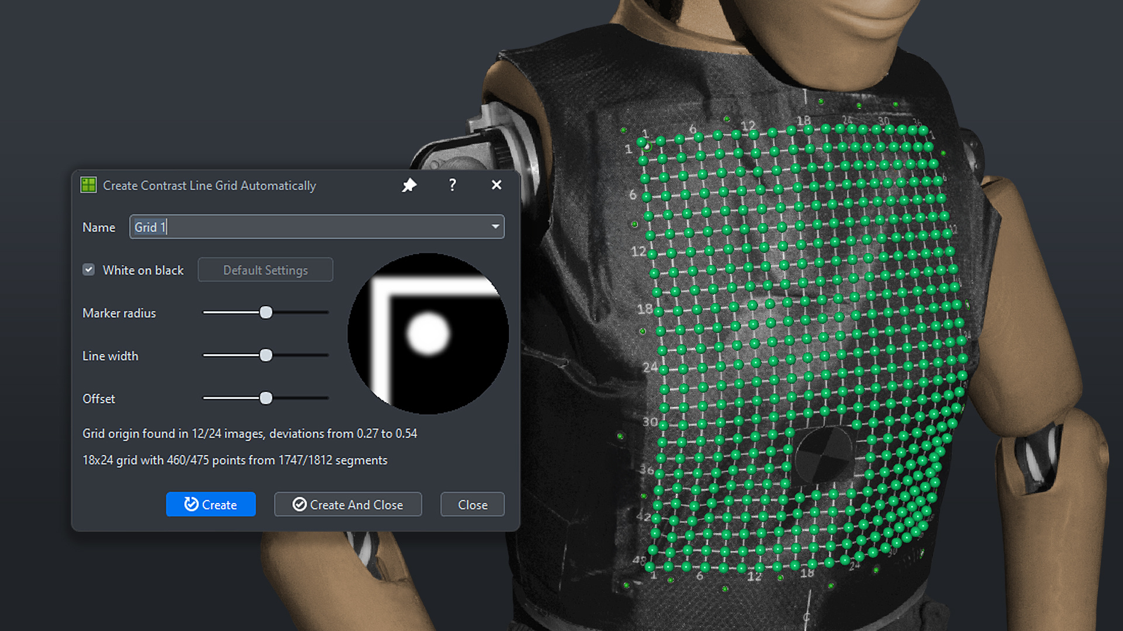Click the White on black label text
Screen dimensions: 1123x631
click(x=143, y=270)
